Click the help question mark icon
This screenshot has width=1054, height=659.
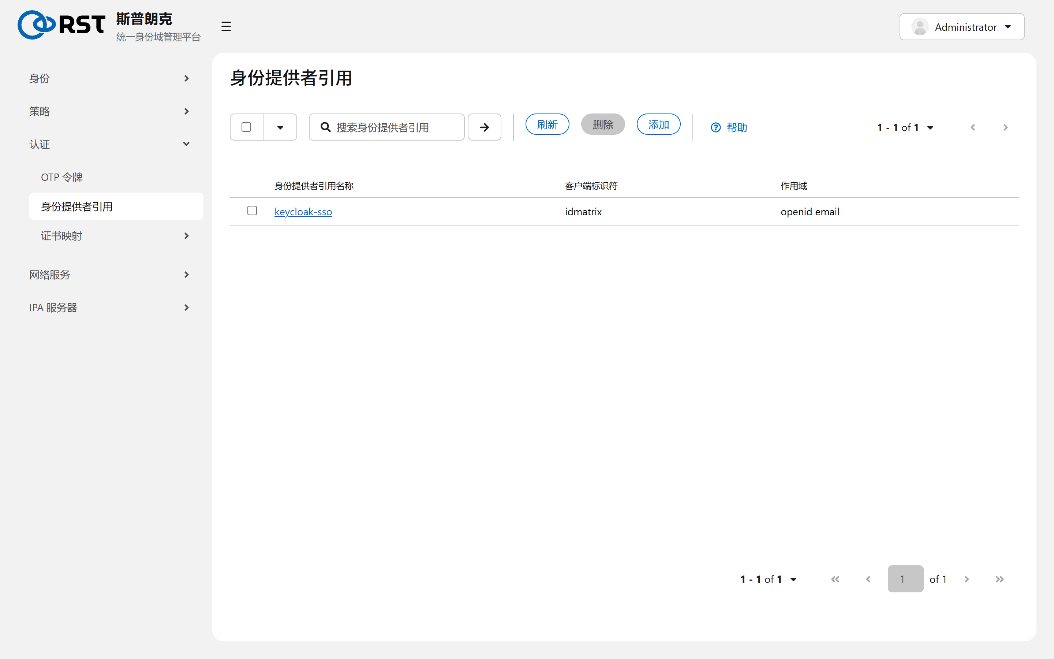pos(715,128)
